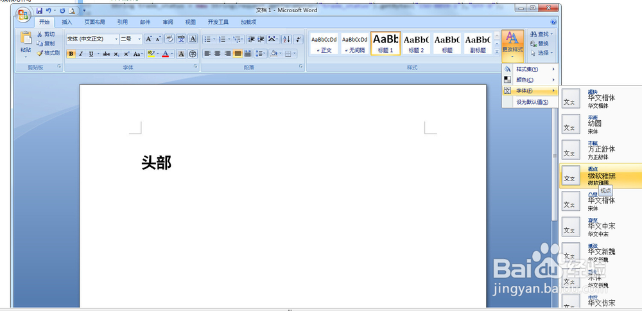The image size is (642, 311).
Task: Apply strikethrough (abc) formatting
Action: click(107, 54)
